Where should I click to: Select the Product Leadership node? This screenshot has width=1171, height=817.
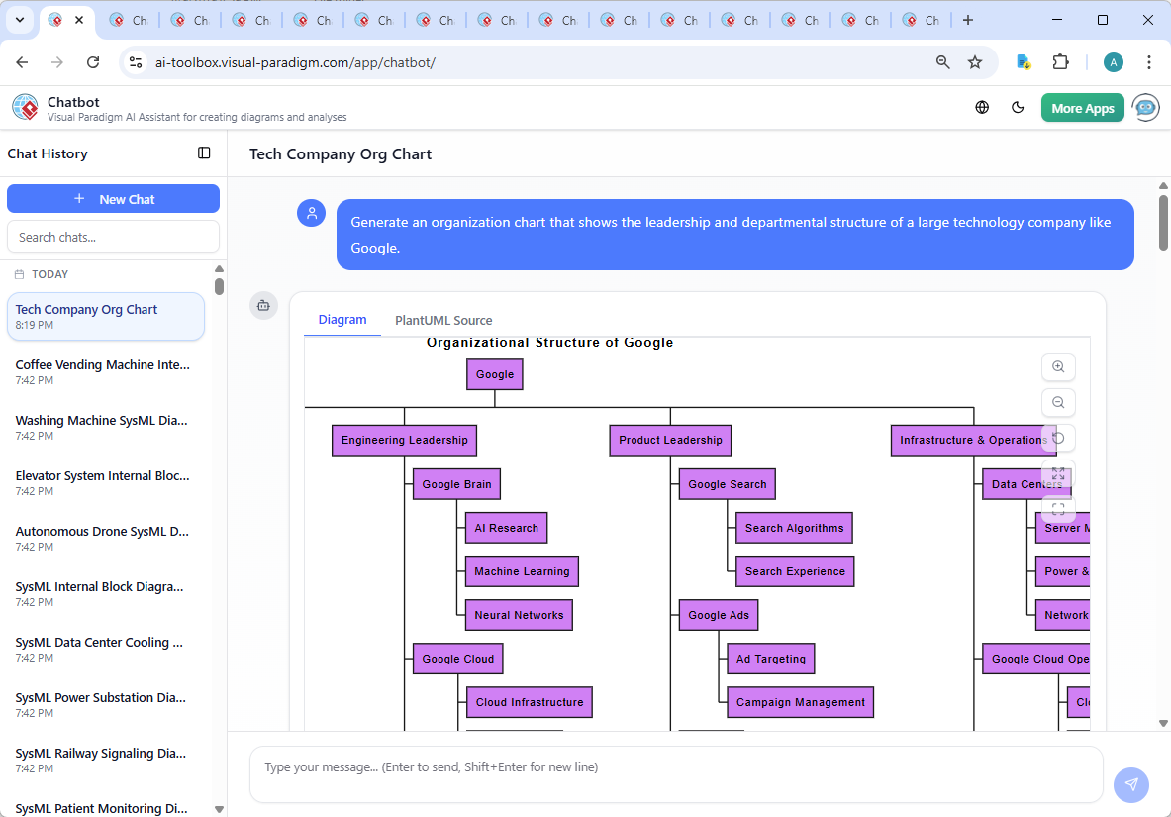[670, 441]
